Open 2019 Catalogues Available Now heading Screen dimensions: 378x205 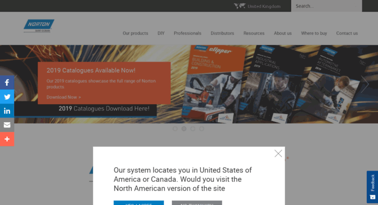point(91,70)
